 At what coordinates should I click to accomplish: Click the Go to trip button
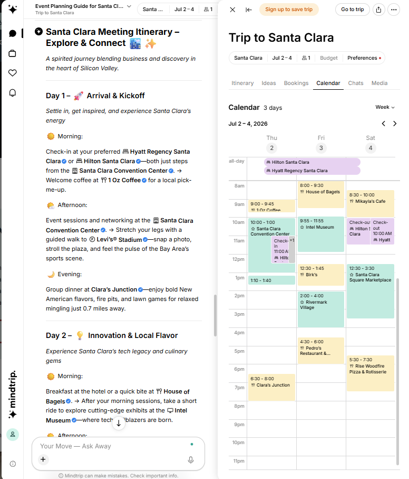352,10
